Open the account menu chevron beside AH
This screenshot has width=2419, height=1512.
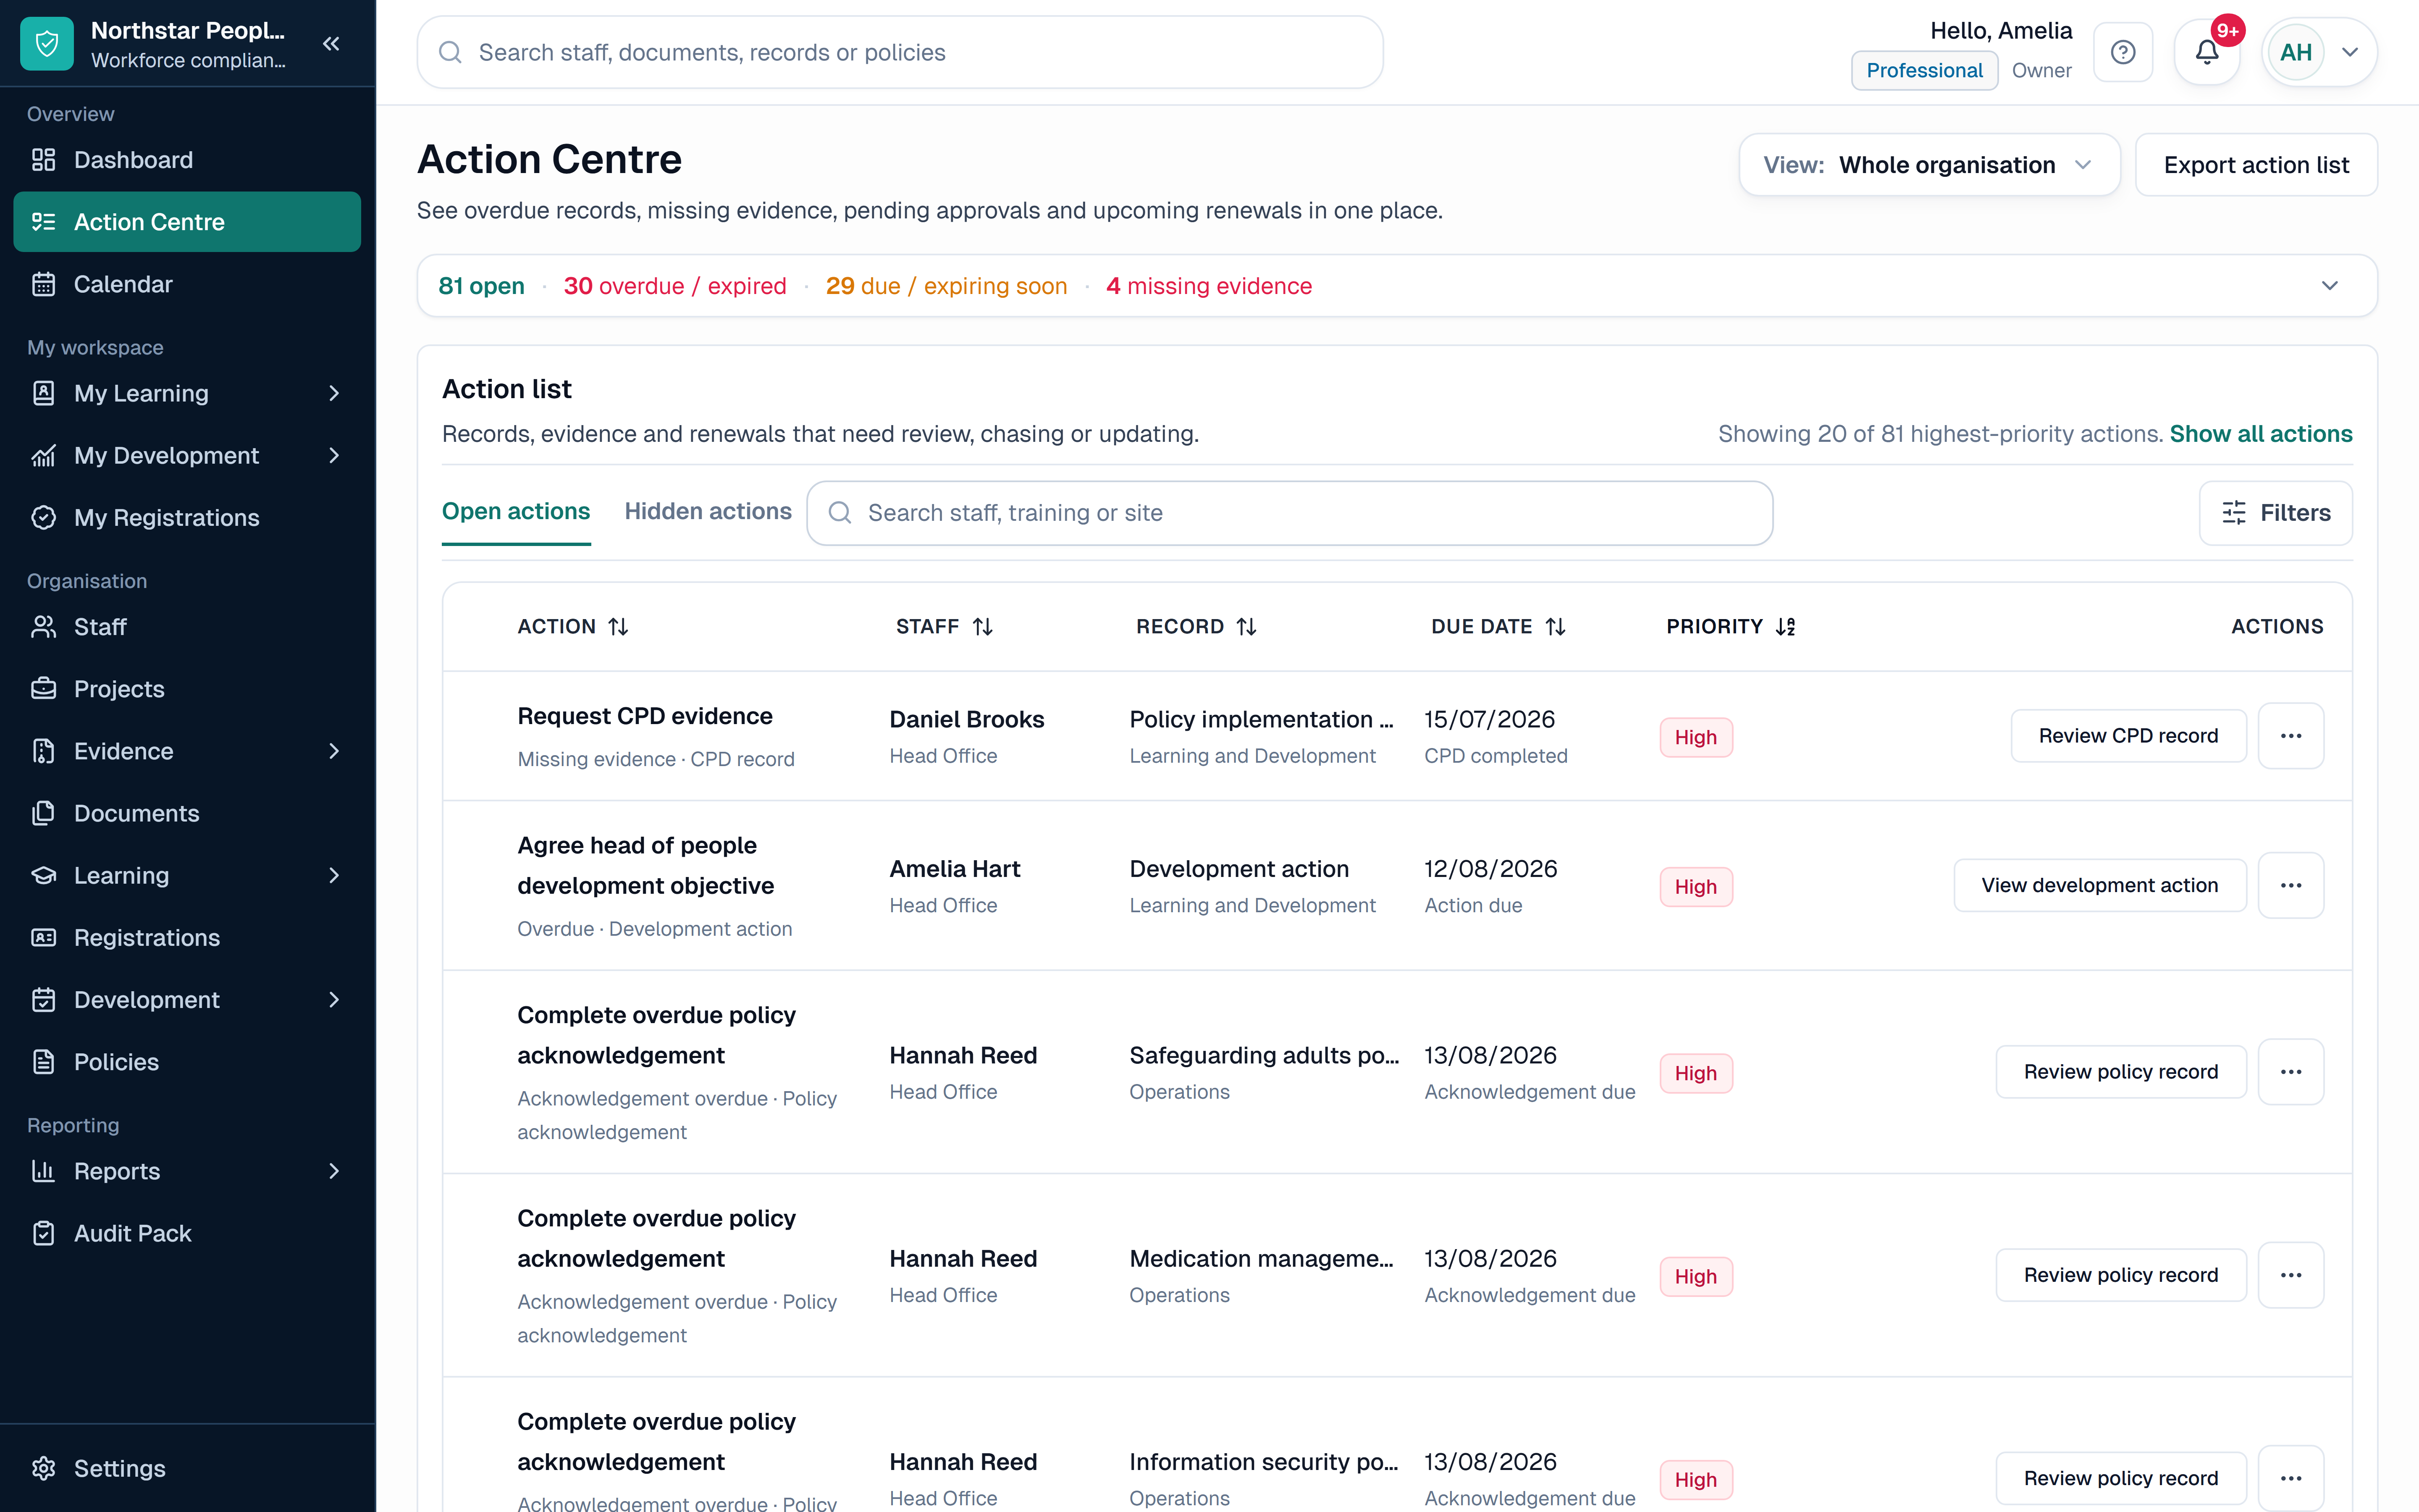2351,52
